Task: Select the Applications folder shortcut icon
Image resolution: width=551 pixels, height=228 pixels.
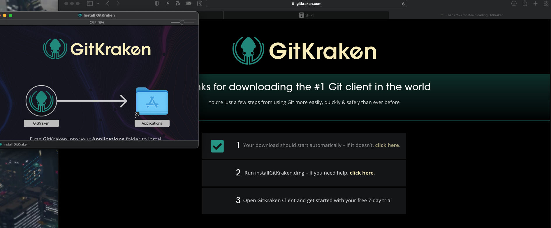Action: [152, 102]
